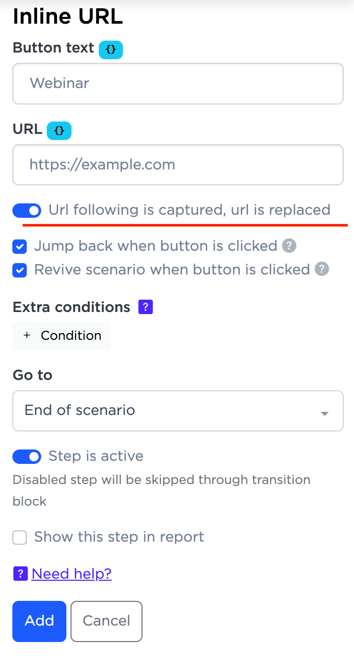Open the Need help? link
This screenshot has width=354, height=658.
coord(72,574)
